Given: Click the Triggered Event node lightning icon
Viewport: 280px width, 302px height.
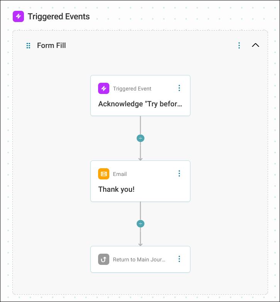Looking at the screenshot, I should pyautogui.click(x=104, y=89).
